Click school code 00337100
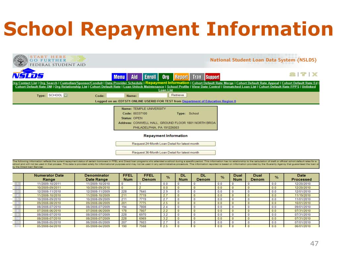Image resolution: width=339 pixels, height=254 pixels. [140, 113]
